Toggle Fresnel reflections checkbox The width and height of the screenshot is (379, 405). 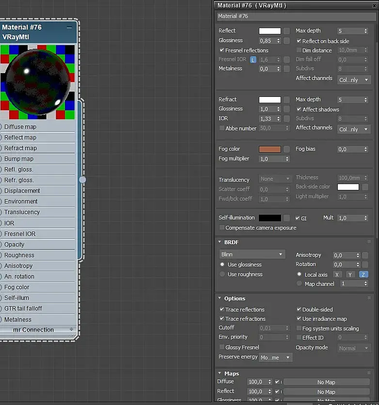coord(222,50)
